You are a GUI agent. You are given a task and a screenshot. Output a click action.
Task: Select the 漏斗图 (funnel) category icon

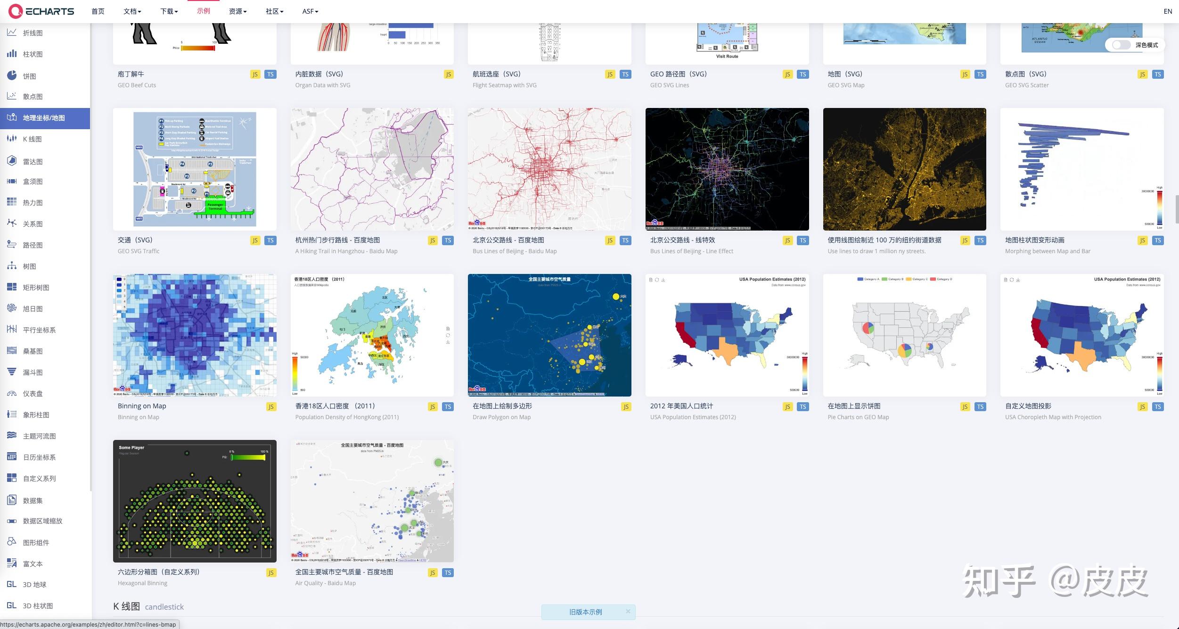tap(11, 372)
